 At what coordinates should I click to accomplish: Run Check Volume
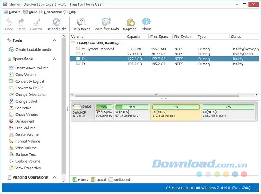[24, 115]
